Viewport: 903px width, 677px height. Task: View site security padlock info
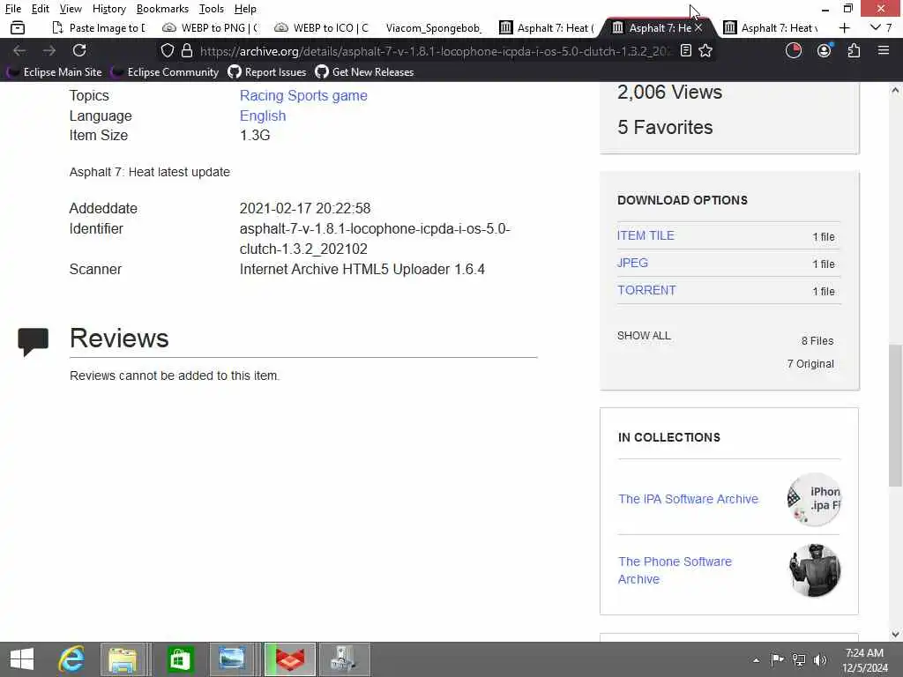187,50
